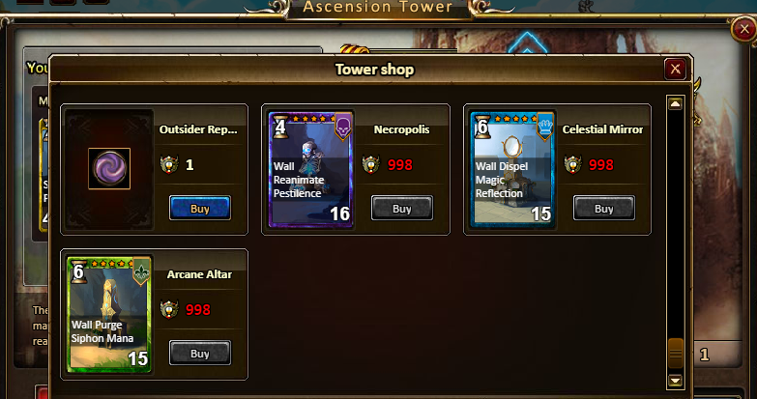Click the skull faction badge on Necropolis card

[x=343, y=127]
